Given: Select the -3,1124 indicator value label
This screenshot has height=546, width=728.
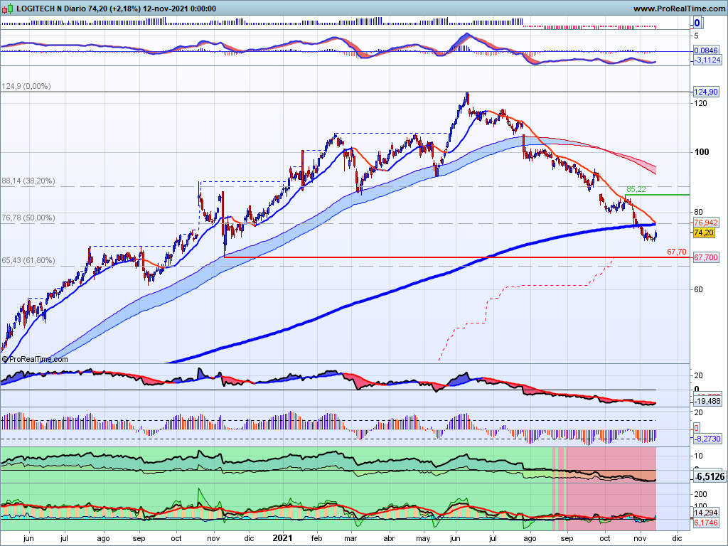Looking at the screenshot, I should (707, 60).
